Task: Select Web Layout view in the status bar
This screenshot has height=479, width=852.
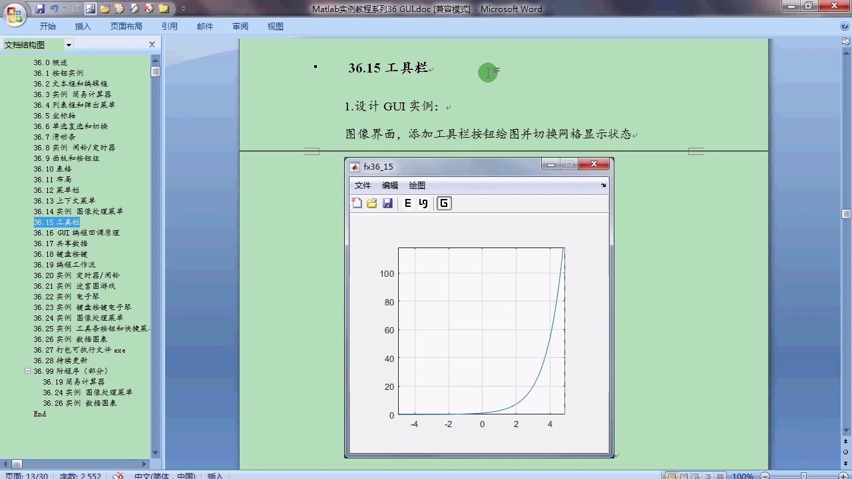Action: coord(694,475)
